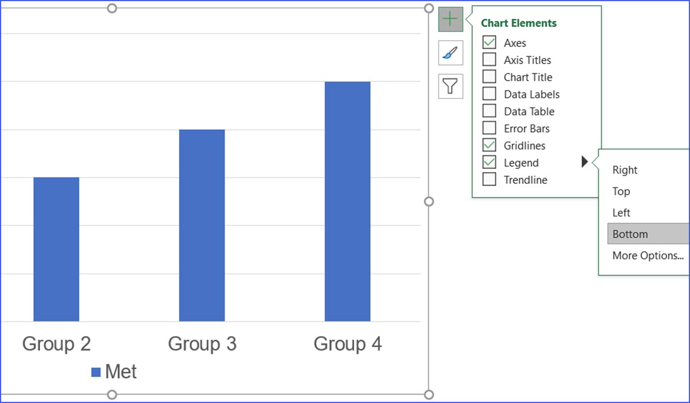The image size is (690, 403).
Task: Open the Chart Styles paintbrush button
Action: coord(450,53)
